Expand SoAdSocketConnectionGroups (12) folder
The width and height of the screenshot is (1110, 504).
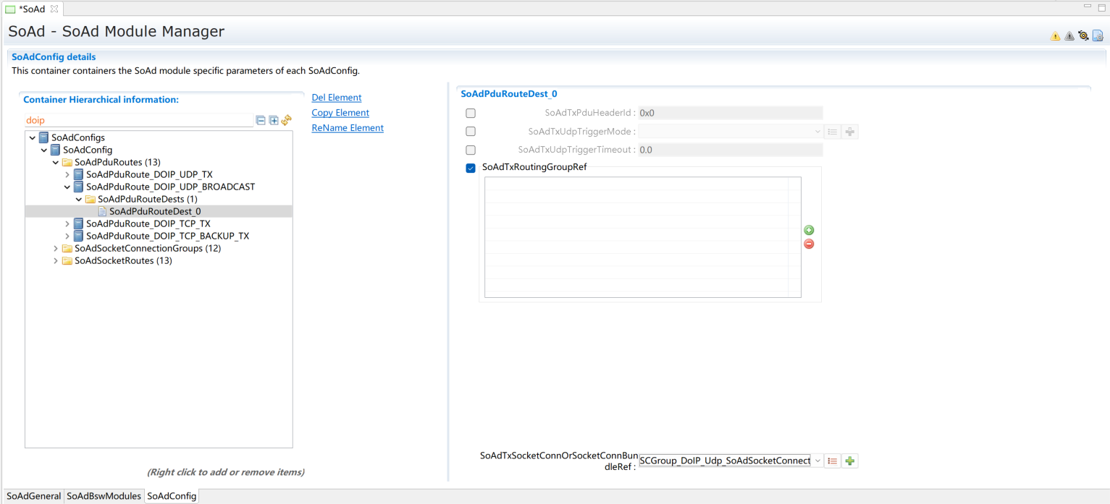tap(56, 249)
